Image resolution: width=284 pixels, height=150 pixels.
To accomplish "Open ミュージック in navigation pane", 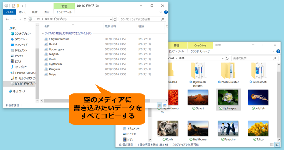I will tap(19, 67).
